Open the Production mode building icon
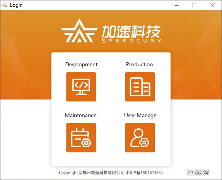Viewport: 222px width, 180px height. tap(140, 87)
